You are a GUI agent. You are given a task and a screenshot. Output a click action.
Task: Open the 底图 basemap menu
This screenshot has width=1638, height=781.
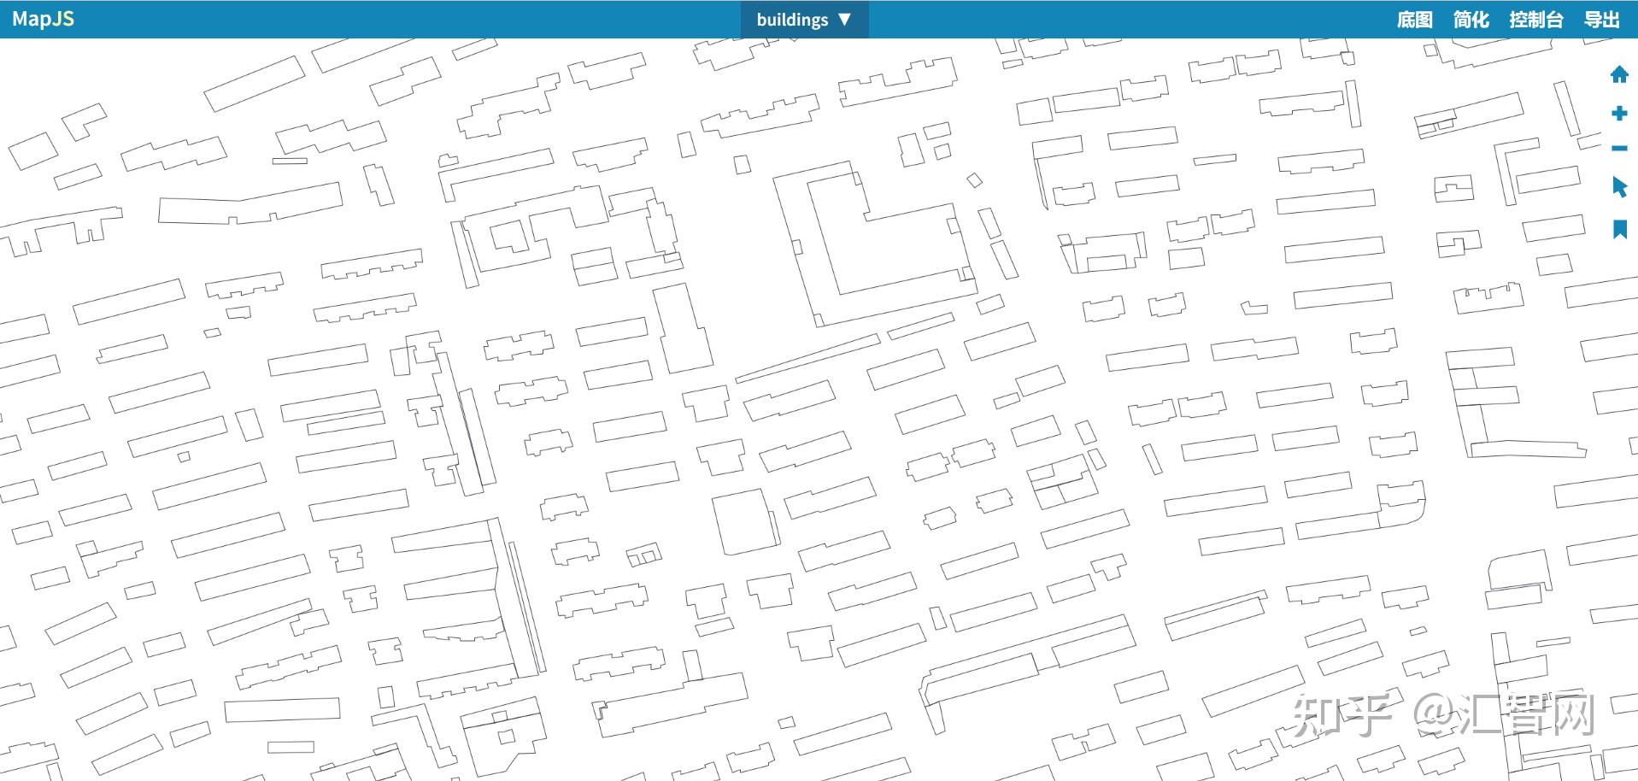pyautogui.click(x=1414, y=19)
